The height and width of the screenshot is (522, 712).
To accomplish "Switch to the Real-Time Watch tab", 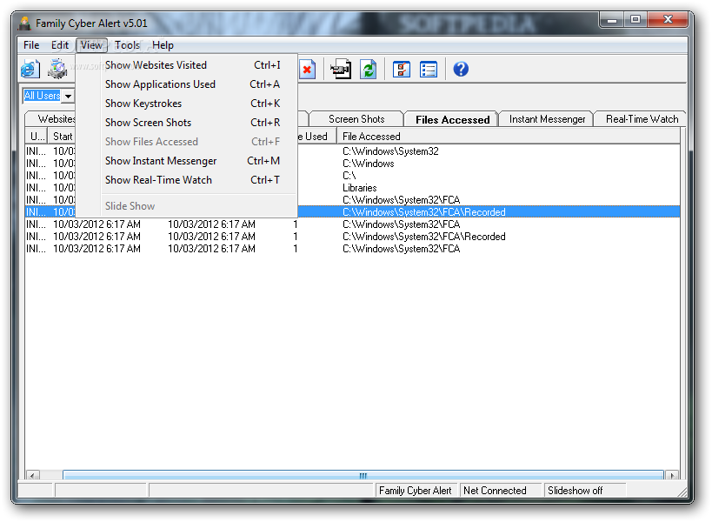I will (642, 119).
